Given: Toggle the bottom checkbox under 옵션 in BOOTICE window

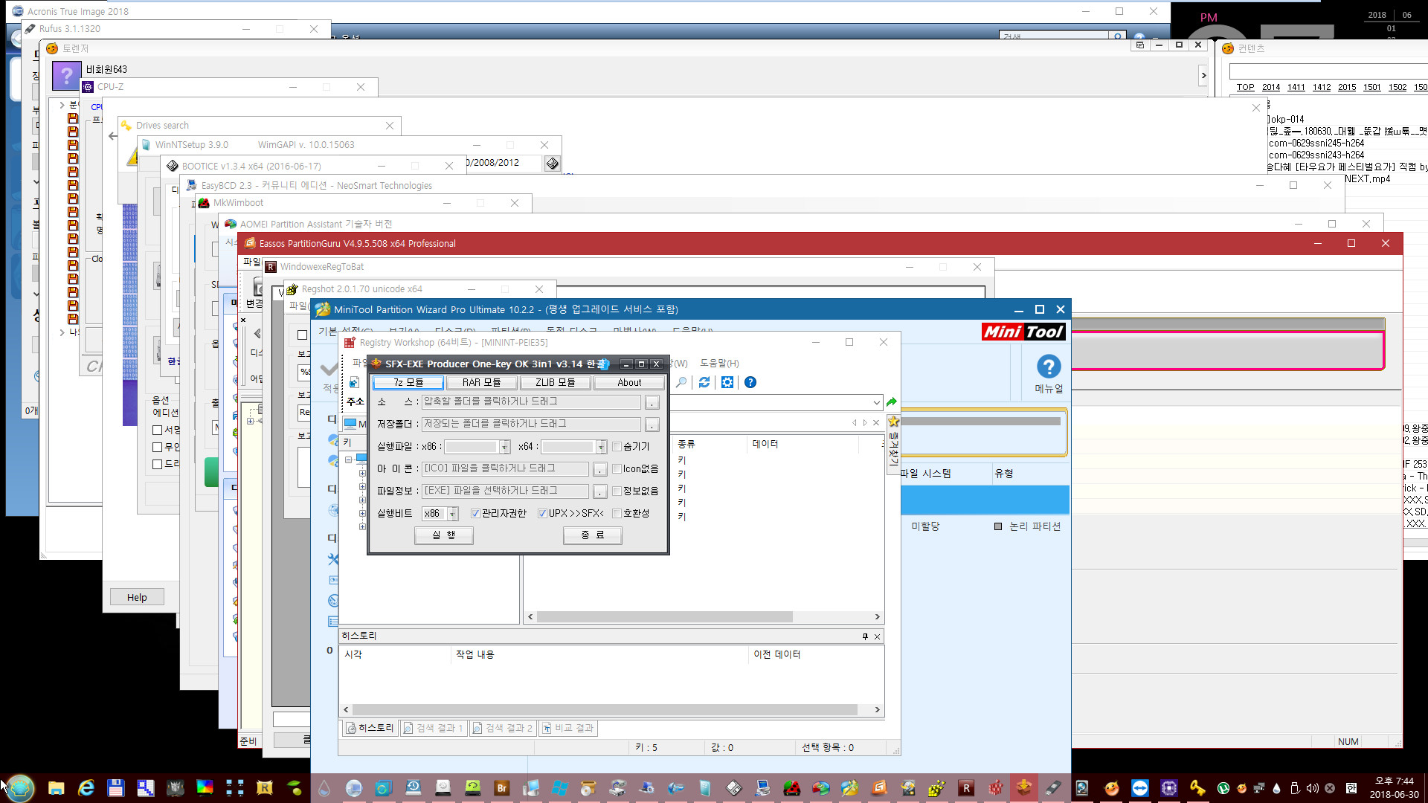Looking at the screenshot, I should 157,464.
